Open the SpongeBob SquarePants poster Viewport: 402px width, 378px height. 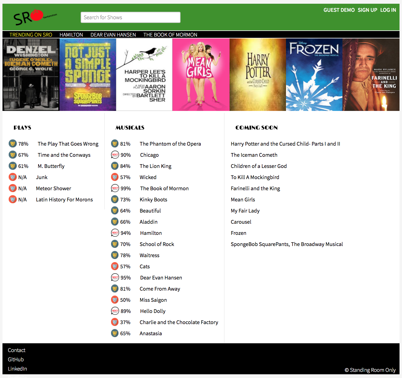pyautogui.click(x=88, y=75)
